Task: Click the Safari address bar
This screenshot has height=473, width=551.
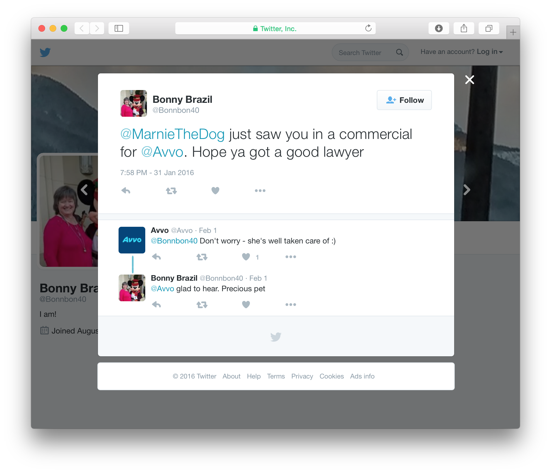Action: [x=275, y=28]
